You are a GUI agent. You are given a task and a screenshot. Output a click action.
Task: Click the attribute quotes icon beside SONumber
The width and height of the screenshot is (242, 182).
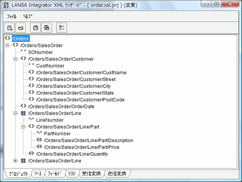click(23, 51)
